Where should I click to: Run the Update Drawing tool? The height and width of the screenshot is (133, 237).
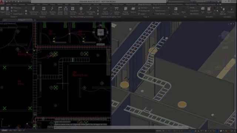click(60, 11)
